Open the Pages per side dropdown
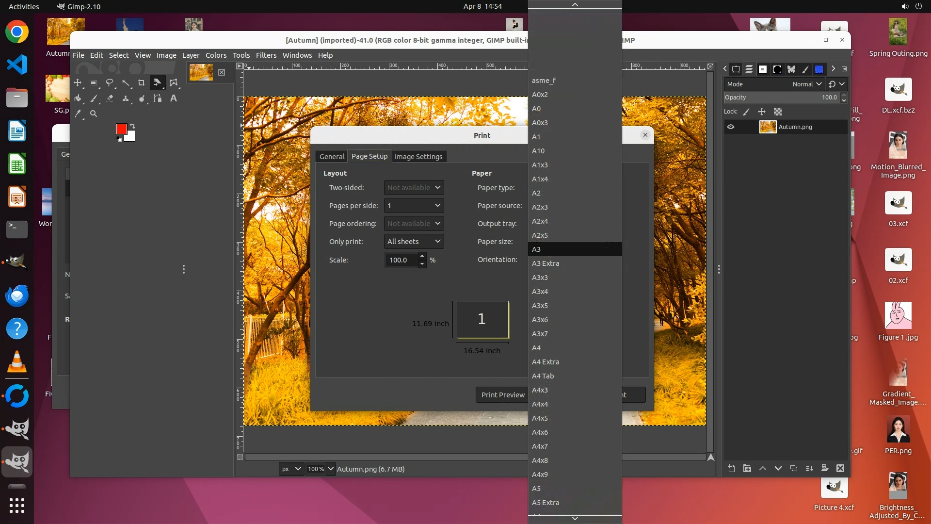Screen dimensions: 931x524 point(414,206)
